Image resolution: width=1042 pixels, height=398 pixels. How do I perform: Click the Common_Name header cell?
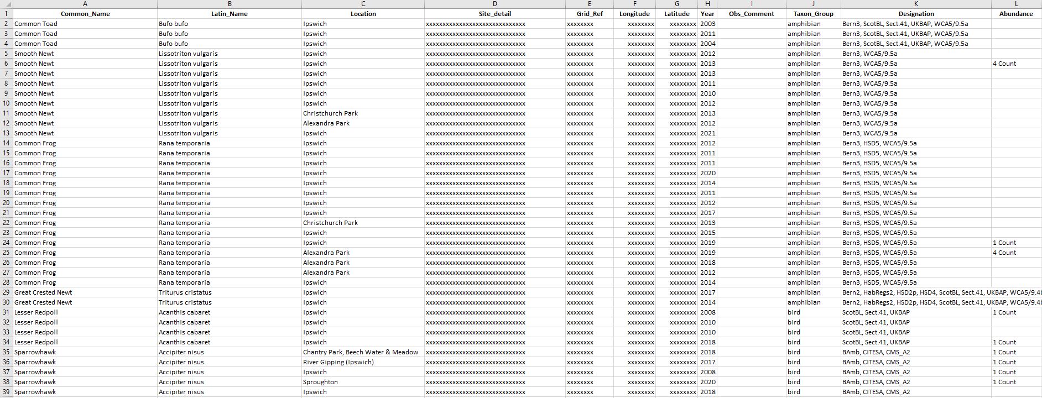(85, 14)
